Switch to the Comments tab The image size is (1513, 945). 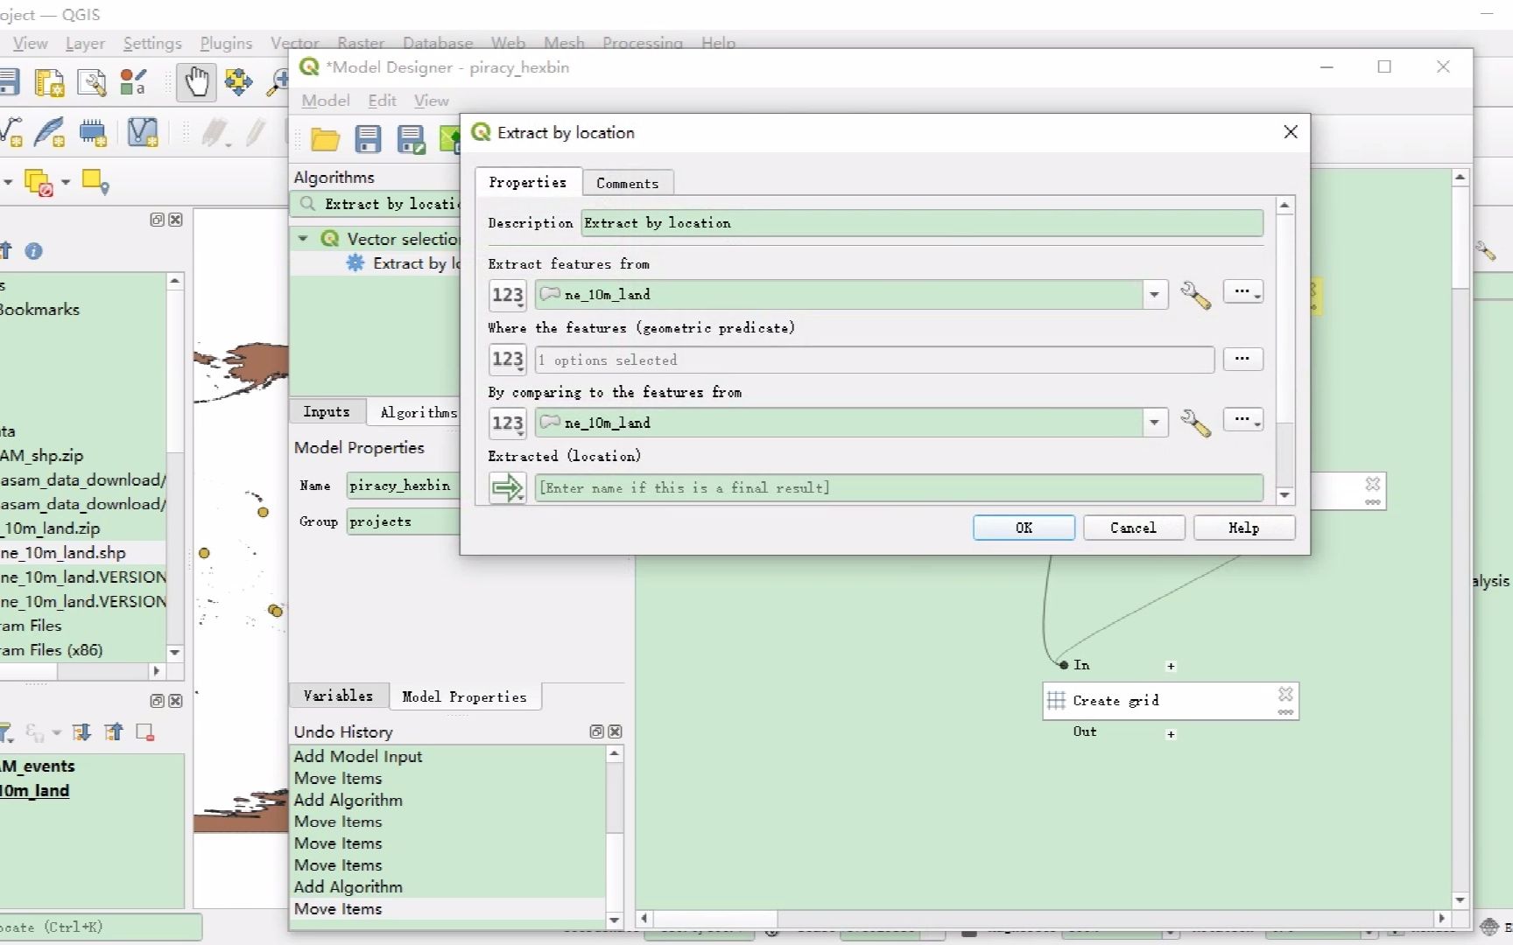628,183
